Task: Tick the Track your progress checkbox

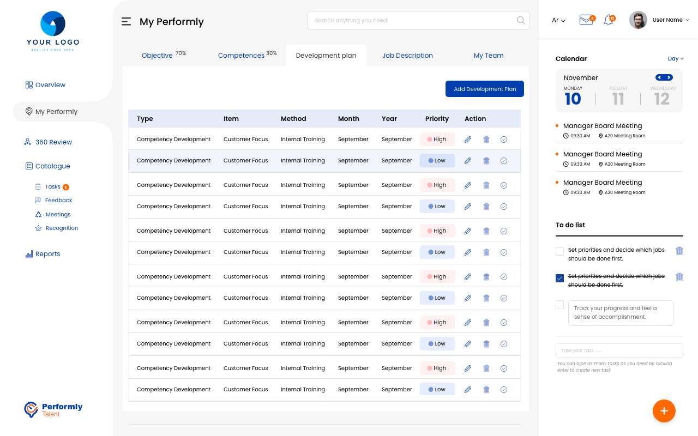Action: [559, 305]
